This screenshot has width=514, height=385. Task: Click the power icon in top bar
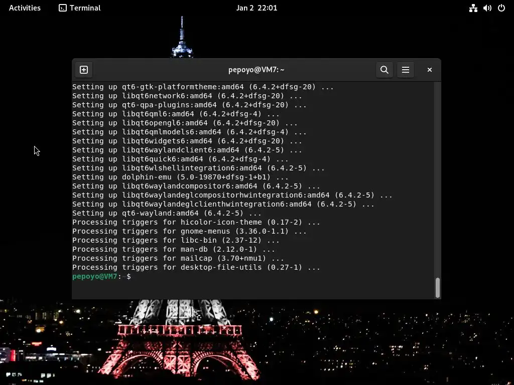point(501,8)
